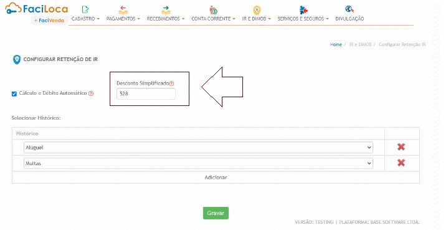Remove the Aluguel row with red X

(x=401, y=147)
